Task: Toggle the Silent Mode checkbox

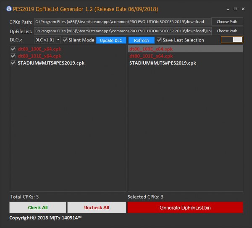Action: [x=65, y=40]
